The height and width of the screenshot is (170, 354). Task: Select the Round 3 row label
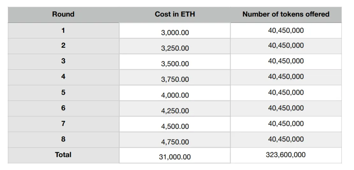pyautogui.click(x=63, y=62)
